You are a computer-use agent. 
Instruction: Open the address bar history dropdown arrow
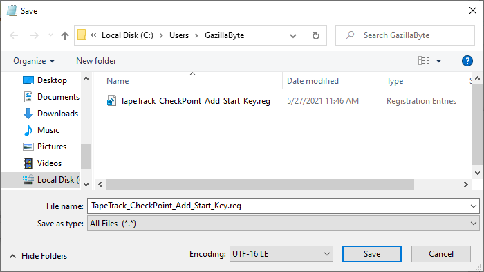pos(293,35)
